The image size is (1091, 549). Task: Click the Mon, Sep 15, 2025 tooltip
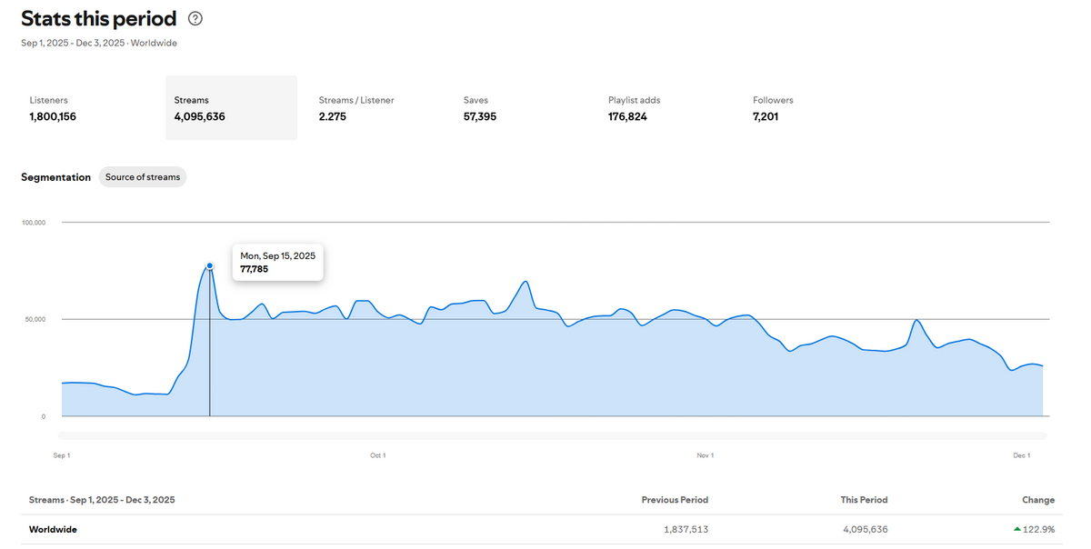pos(278,262)
